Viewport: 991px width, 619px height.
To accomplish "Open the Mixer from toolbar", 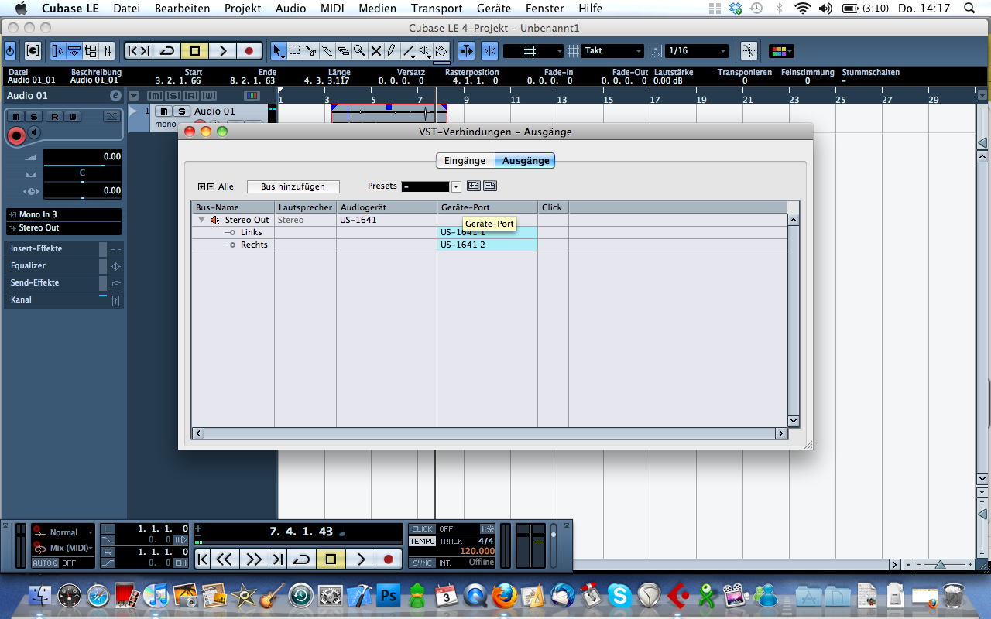I will [108, 51].
